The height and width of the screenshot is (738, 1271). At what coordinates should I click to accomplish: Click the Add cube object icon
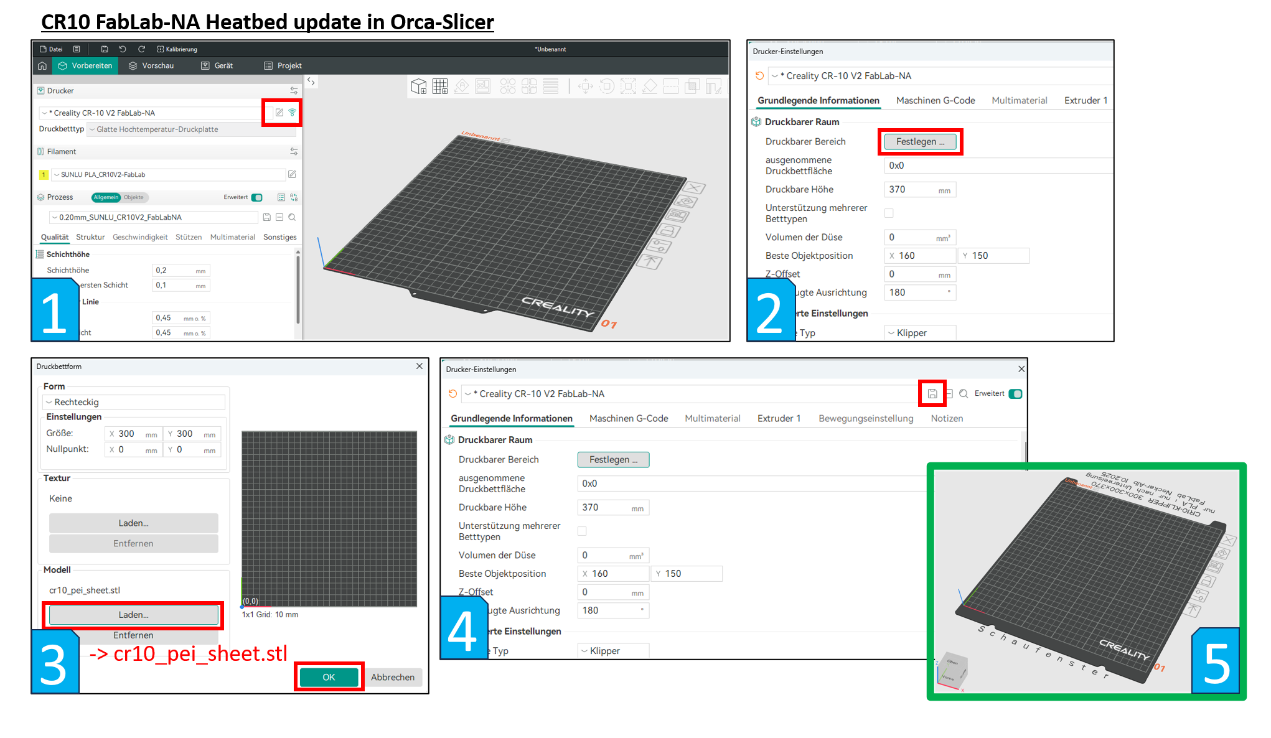tap(419, 86)
